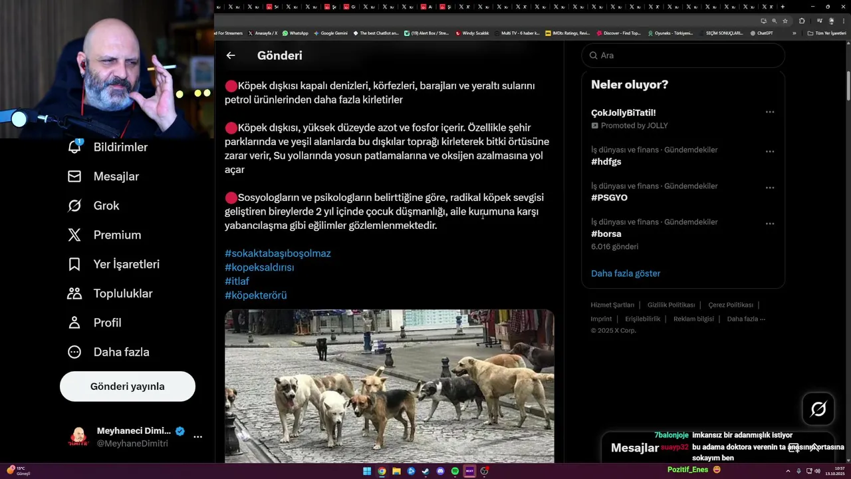Open account menu dots beside Meyhaneci Dimitri
Image resolution: width=851 pixels, height=479 pixels.
(x=197, y=437)
